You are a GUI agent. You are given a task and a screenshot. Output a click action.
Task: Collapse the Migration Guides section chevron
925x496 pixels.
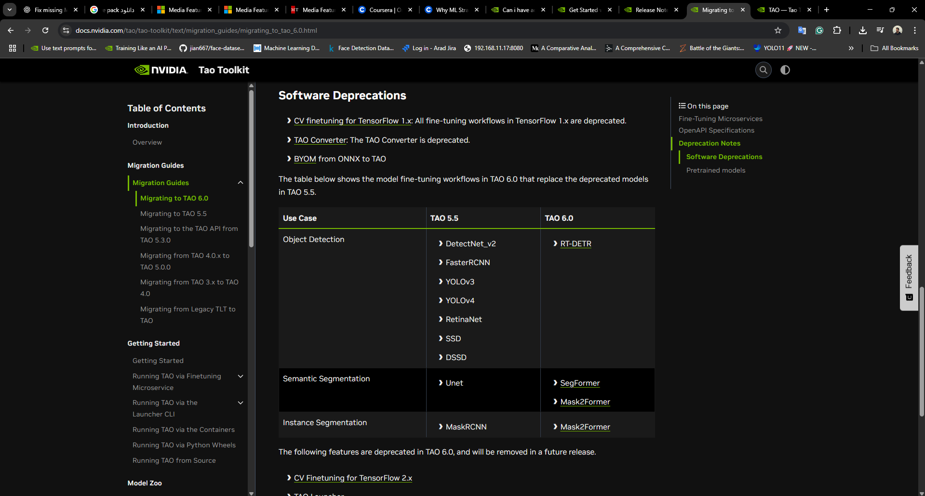241,183
